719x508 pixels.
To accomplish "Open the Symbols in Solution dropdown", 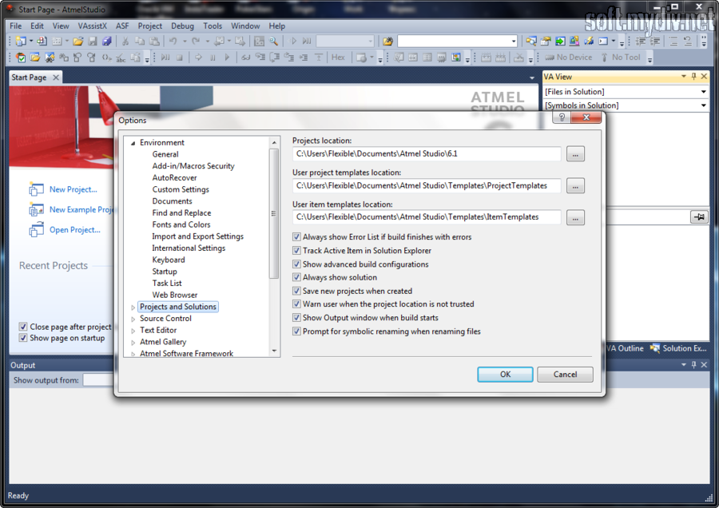I will click(703, 105).
